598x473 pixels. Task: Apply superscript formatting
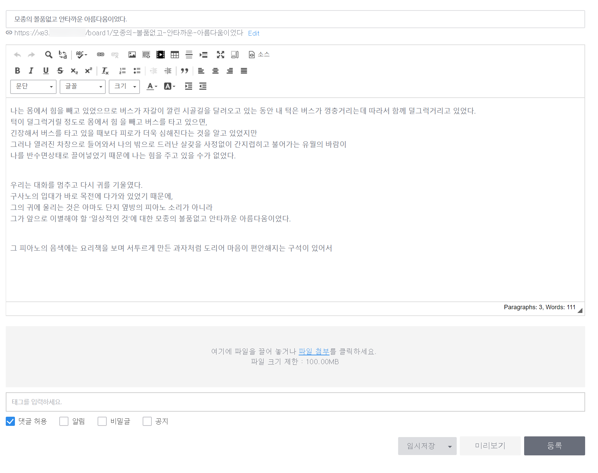(x=88, y=71)
